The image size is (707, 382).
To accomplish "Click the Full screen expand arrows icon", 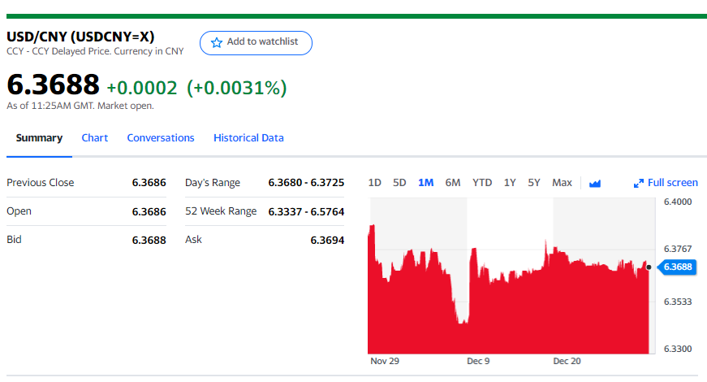I will click(x=638, y=183).
